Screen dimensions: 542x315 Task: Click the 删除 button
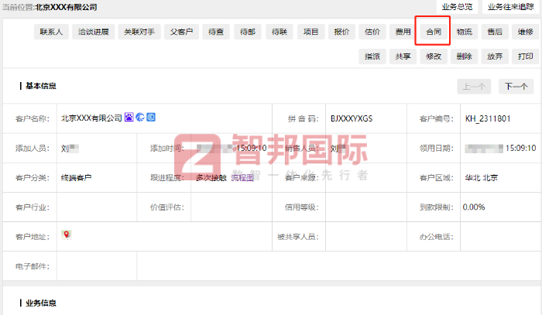click(465, 56)
